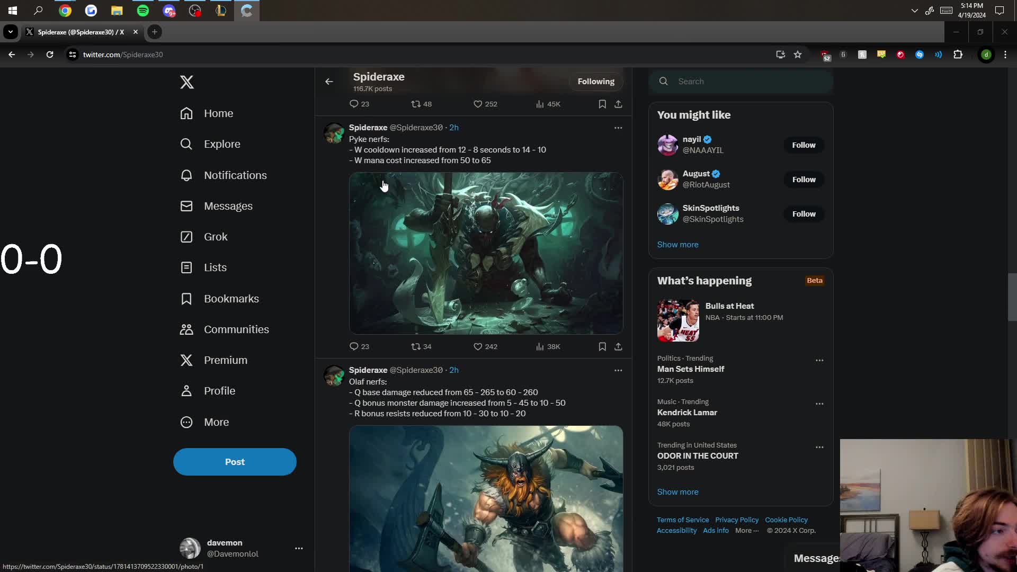The width and height of the screenshot is (1017, 572).
Task: Click the page vertical scrollbar thumb
Action: (x=1012, y=297)
